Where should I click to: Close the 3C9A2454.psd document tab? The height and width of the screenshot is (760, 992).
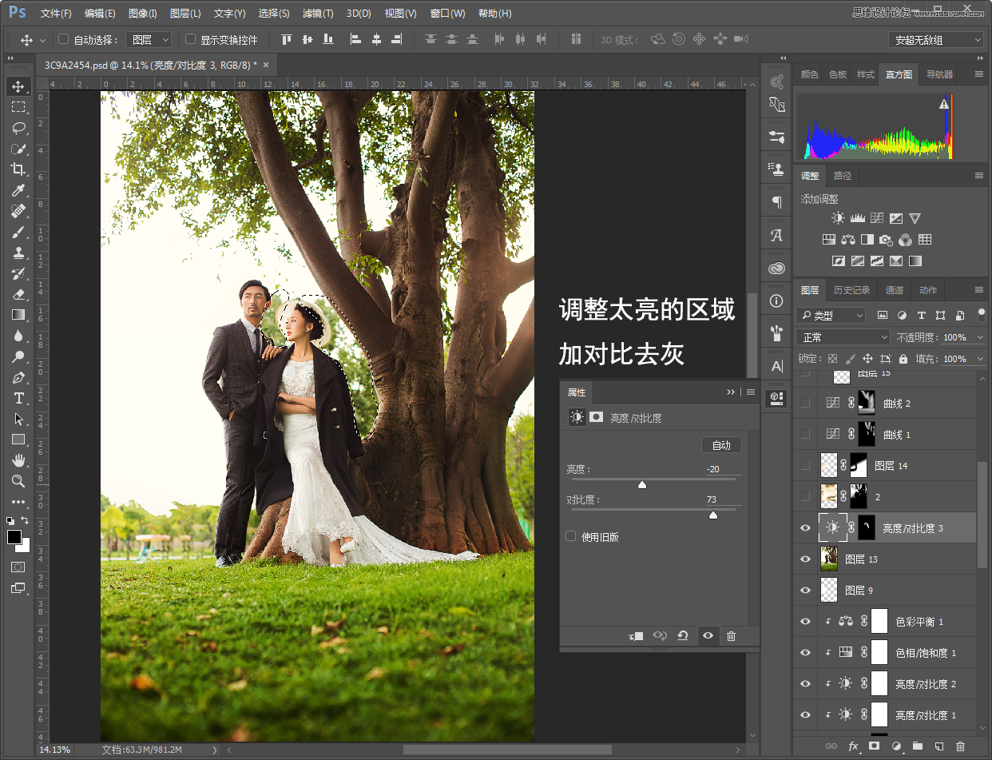pyautogui.click(x=266, y=65)
